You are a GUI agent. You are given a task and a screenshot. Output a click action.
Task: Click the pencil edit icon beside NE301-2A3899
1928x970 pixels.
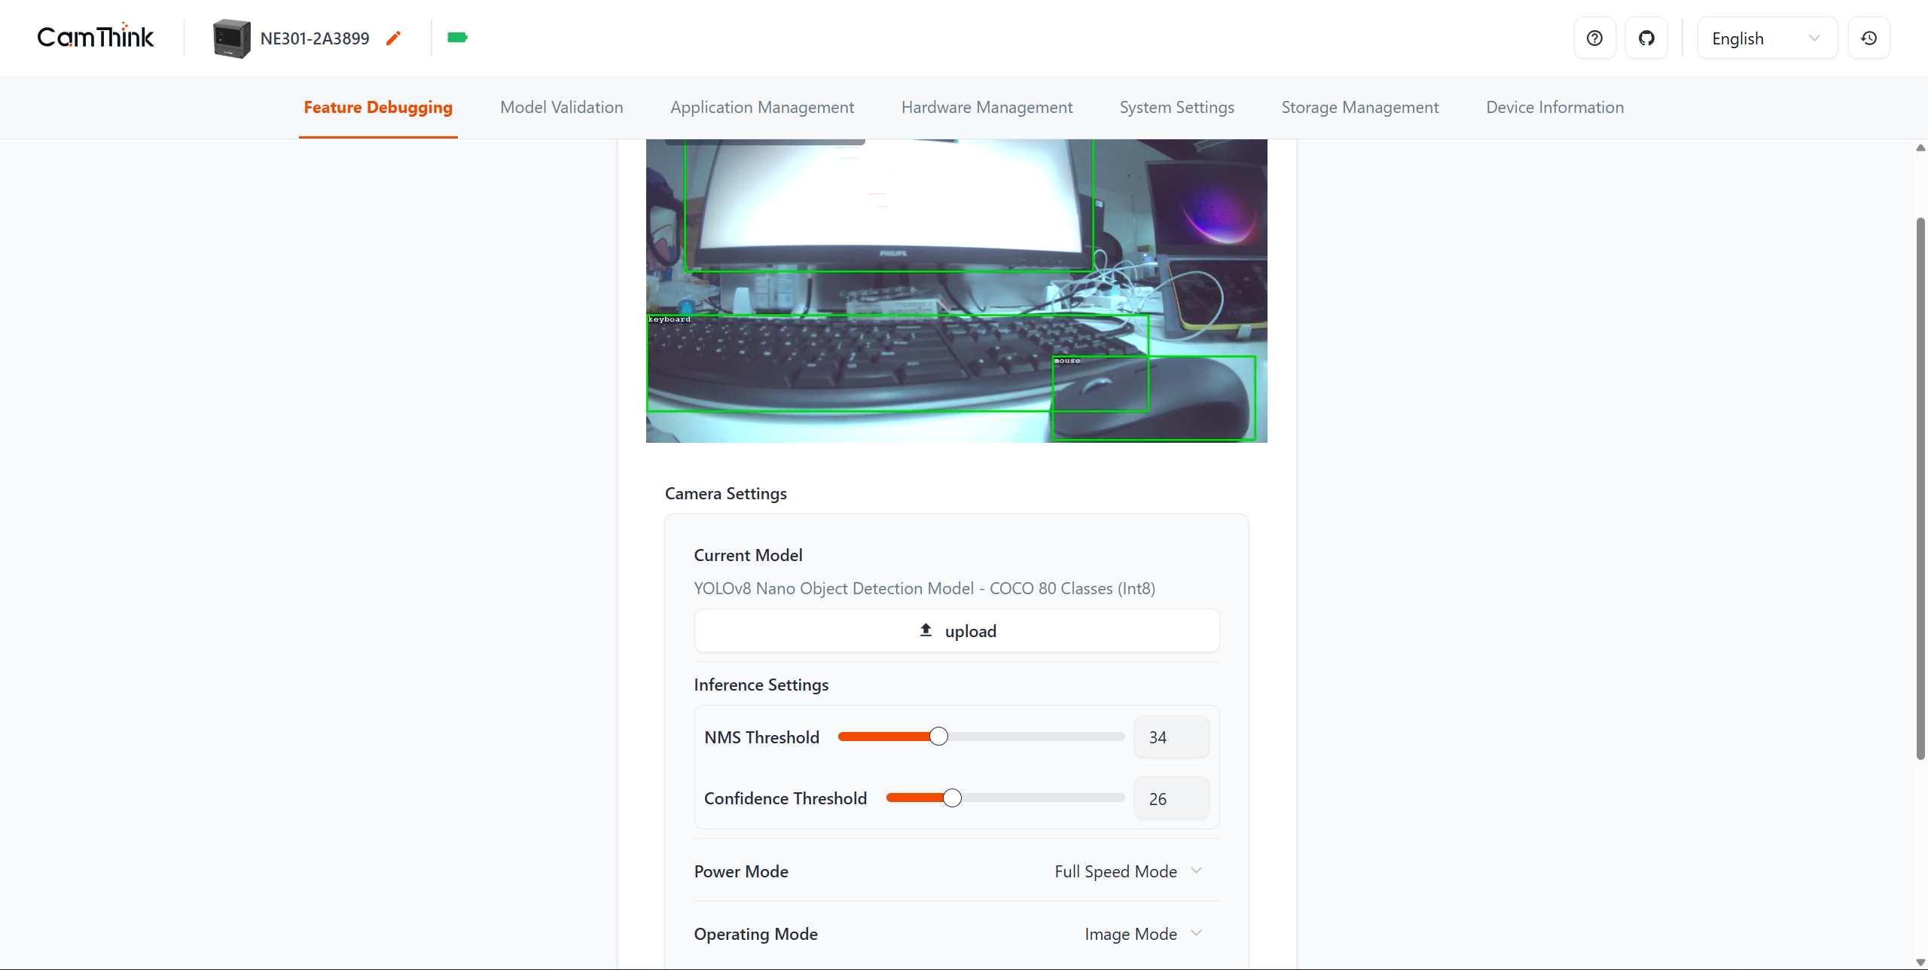393,38
